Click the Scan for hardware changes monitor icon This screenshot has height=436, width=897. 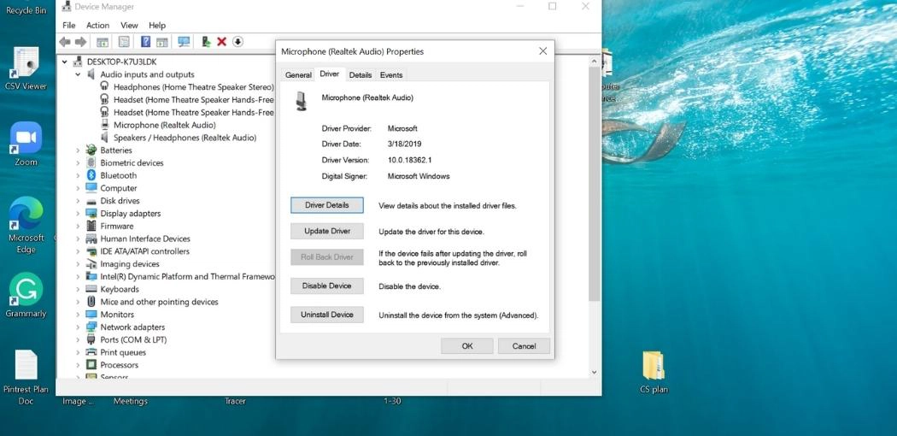[x=184, y=42]
